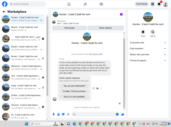The height and width of the screenshot is (127, 171).
Task: Click the Find friends button
Action: (142, 4)
